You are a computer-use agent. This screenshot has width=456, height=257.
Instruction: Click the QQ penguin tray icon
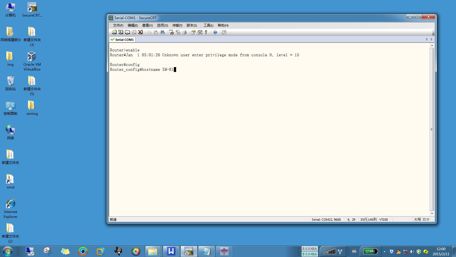(x=398, y=252)
